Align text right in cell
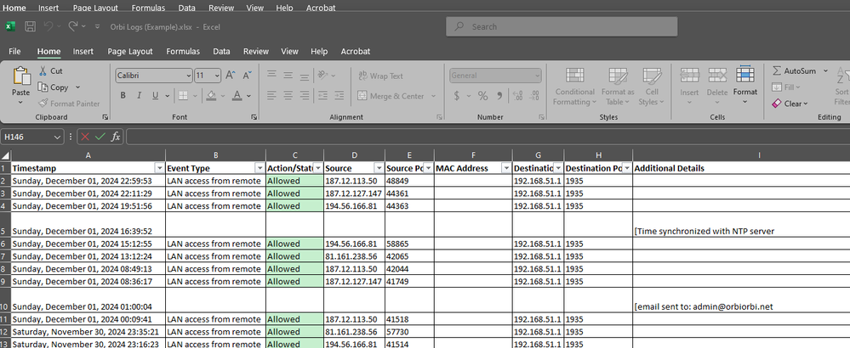 (x=305, y=96)
